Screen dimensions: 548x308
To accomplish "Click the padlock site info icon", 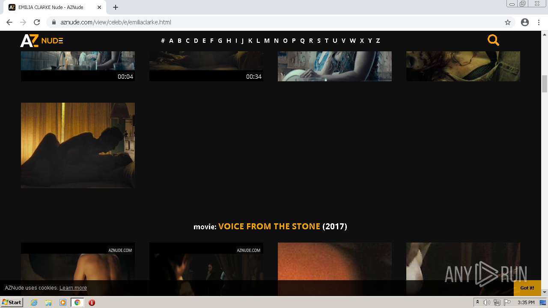I will 54,22.
